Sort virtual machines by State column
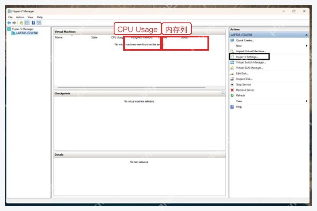The width and height of the screenshot is (317, 211). (94, 37)
